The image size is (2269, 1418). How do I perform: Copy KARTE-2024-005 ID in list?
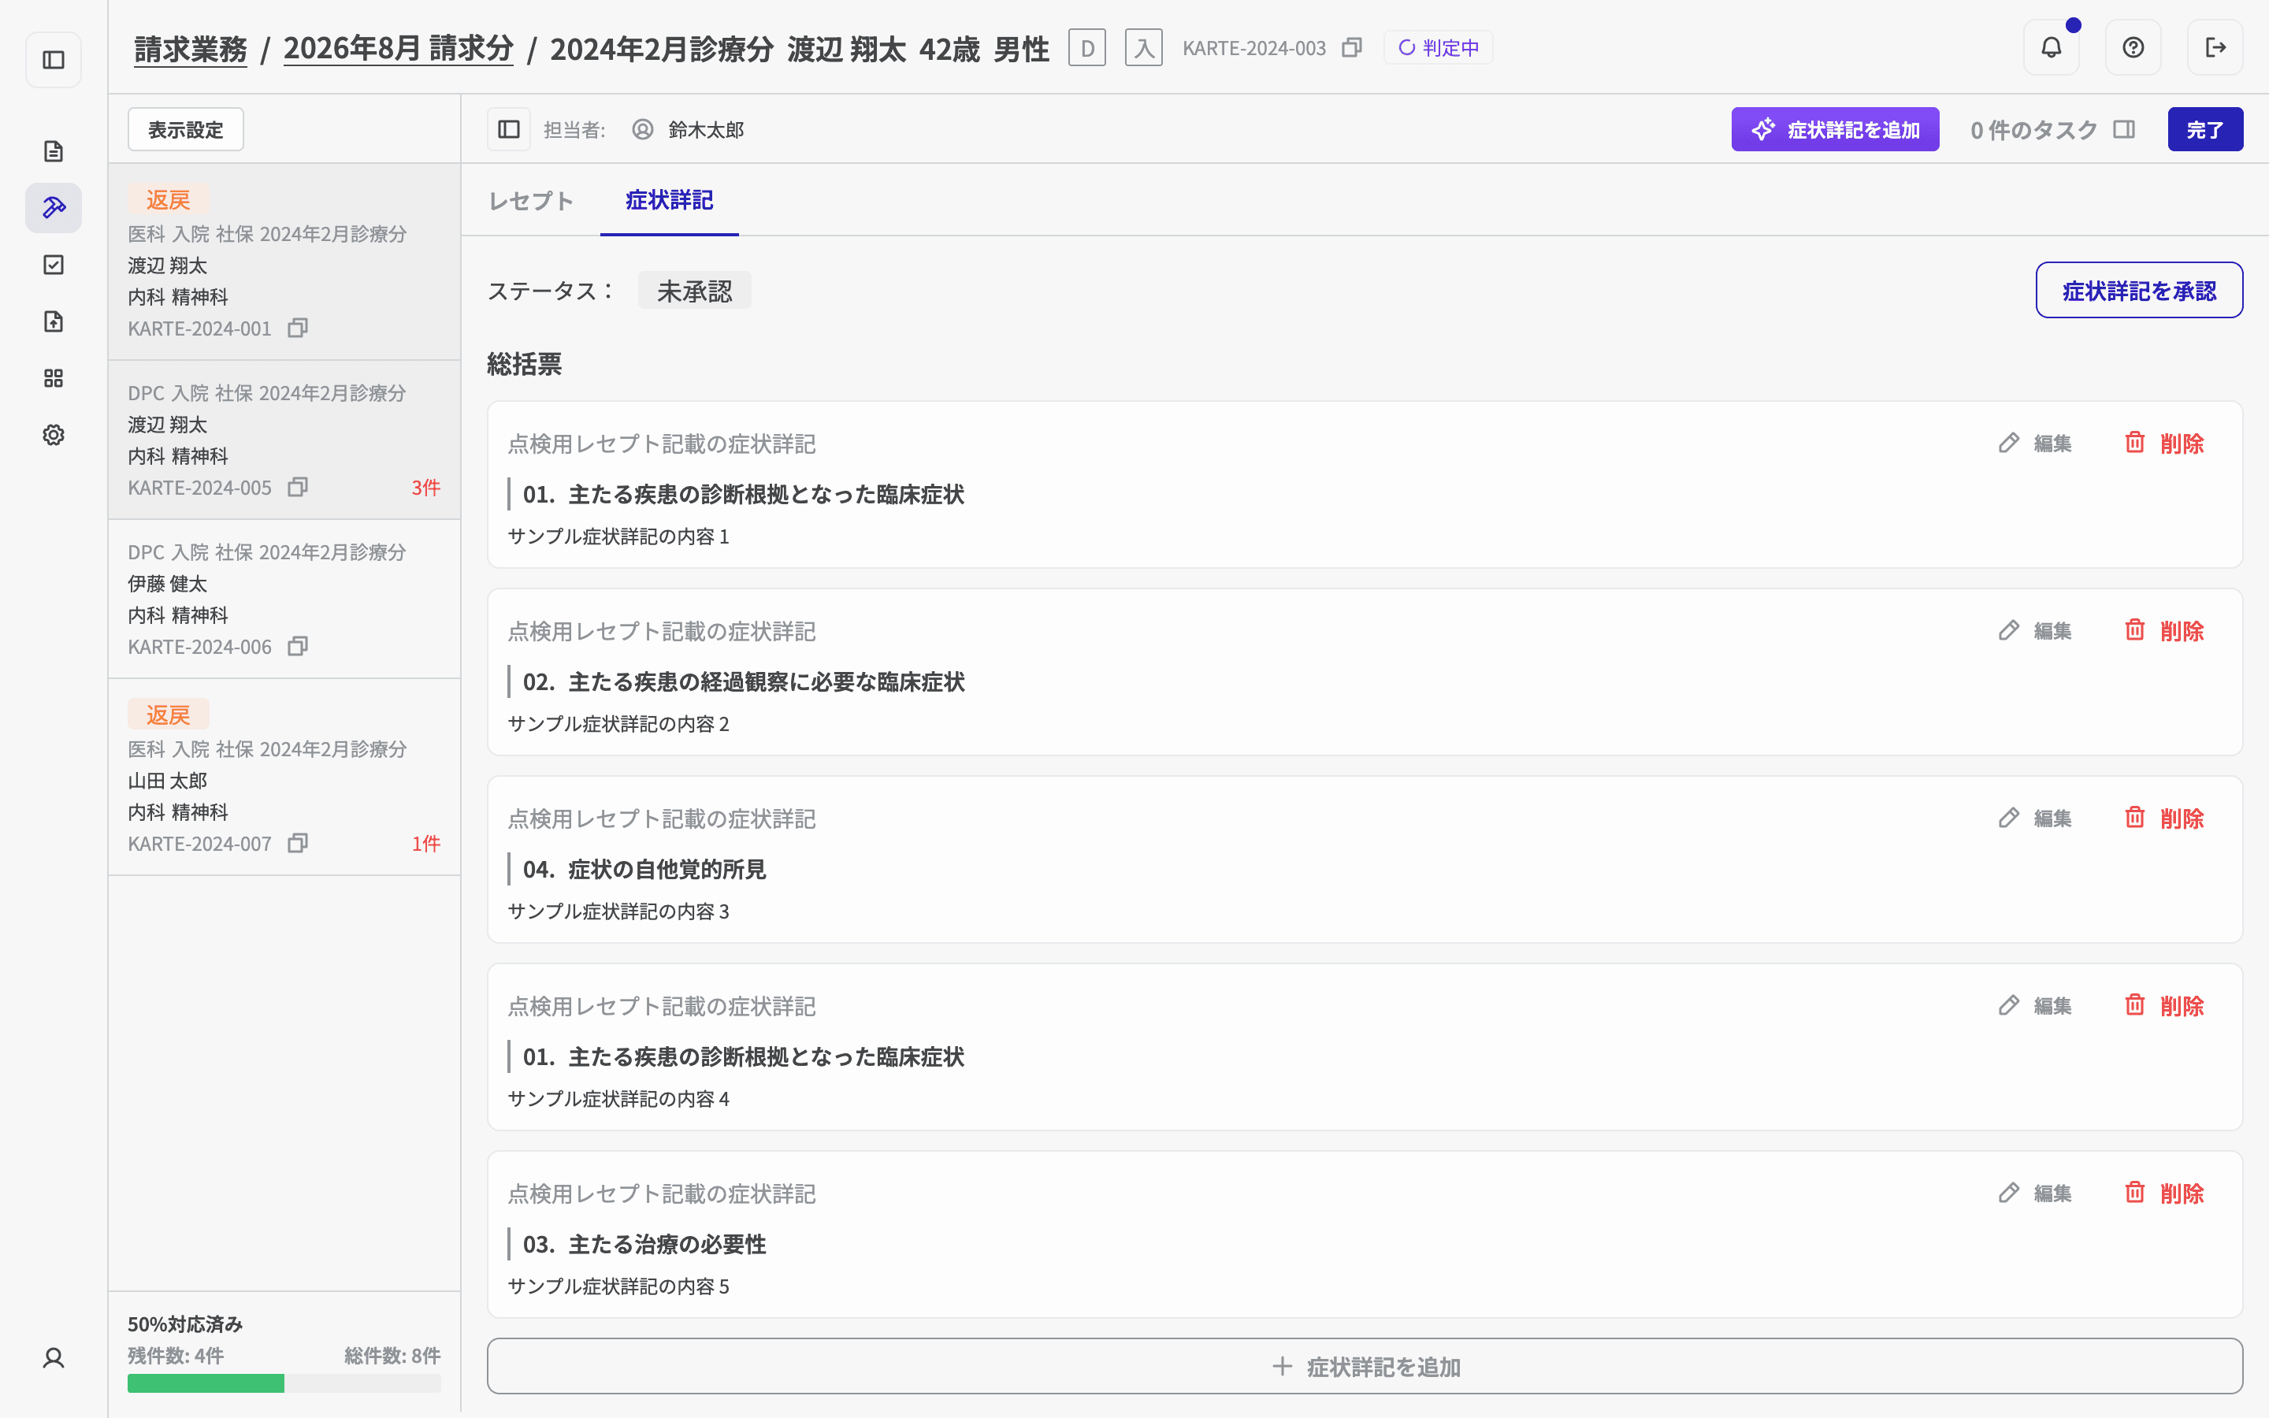tap(298, 488)
